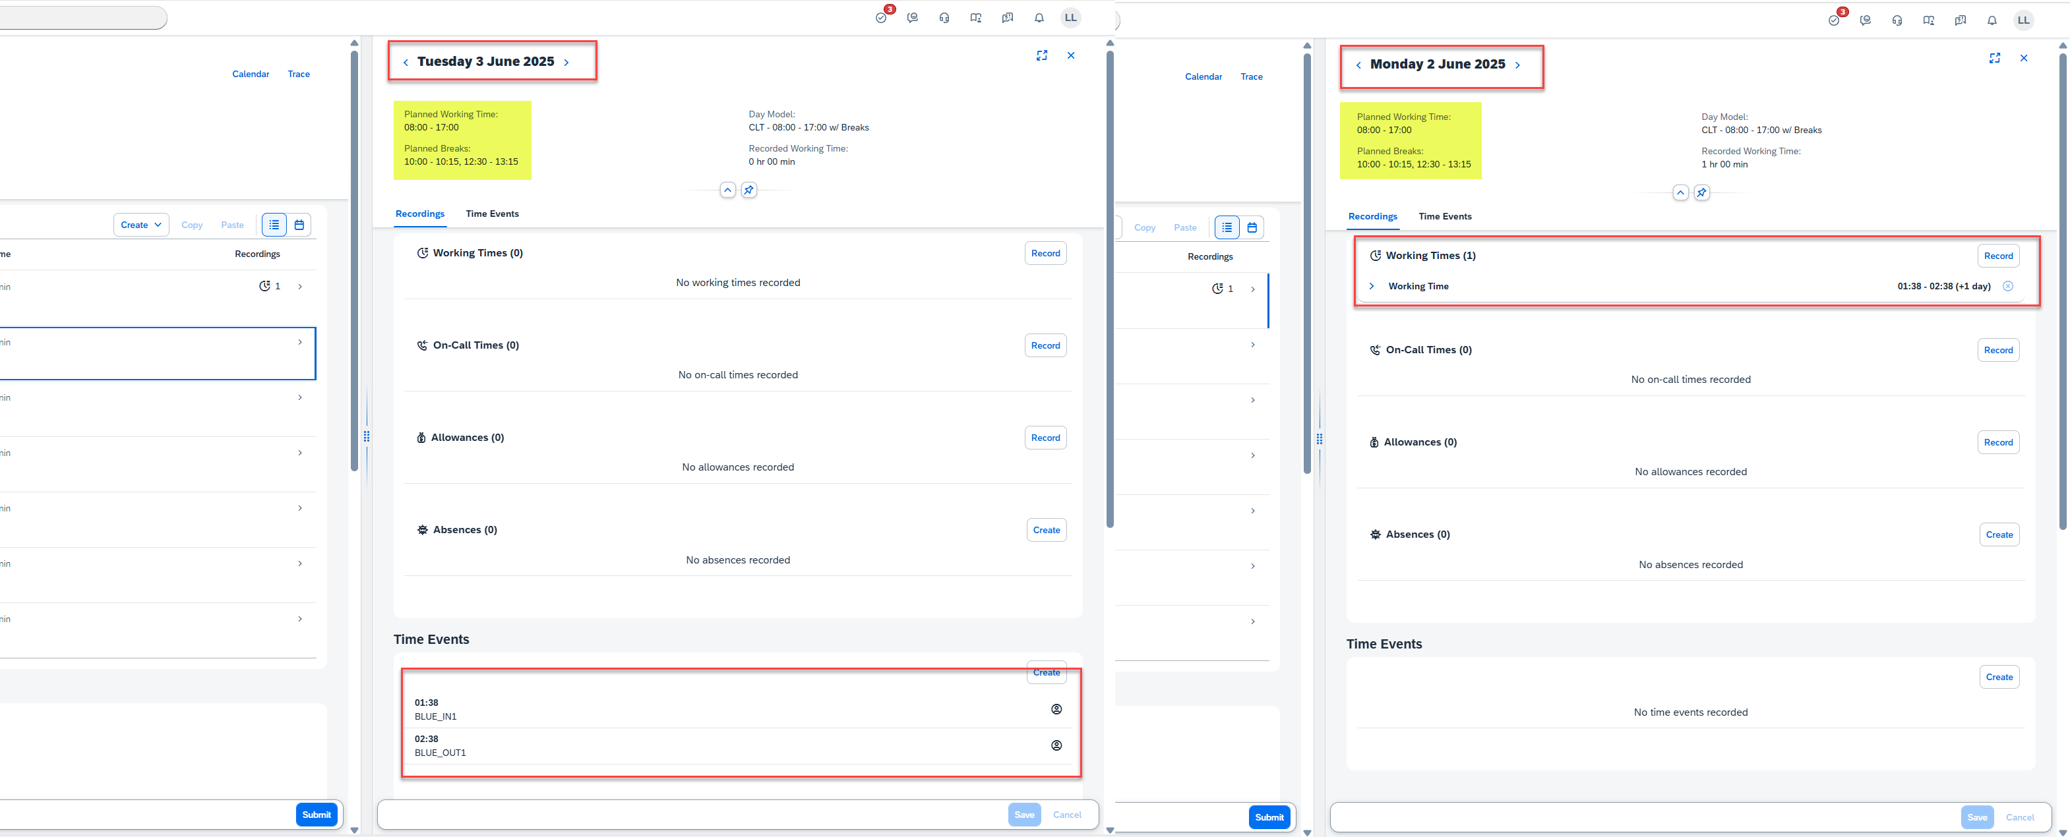Record Allowances on Monday 2 June

[1999, 443]
